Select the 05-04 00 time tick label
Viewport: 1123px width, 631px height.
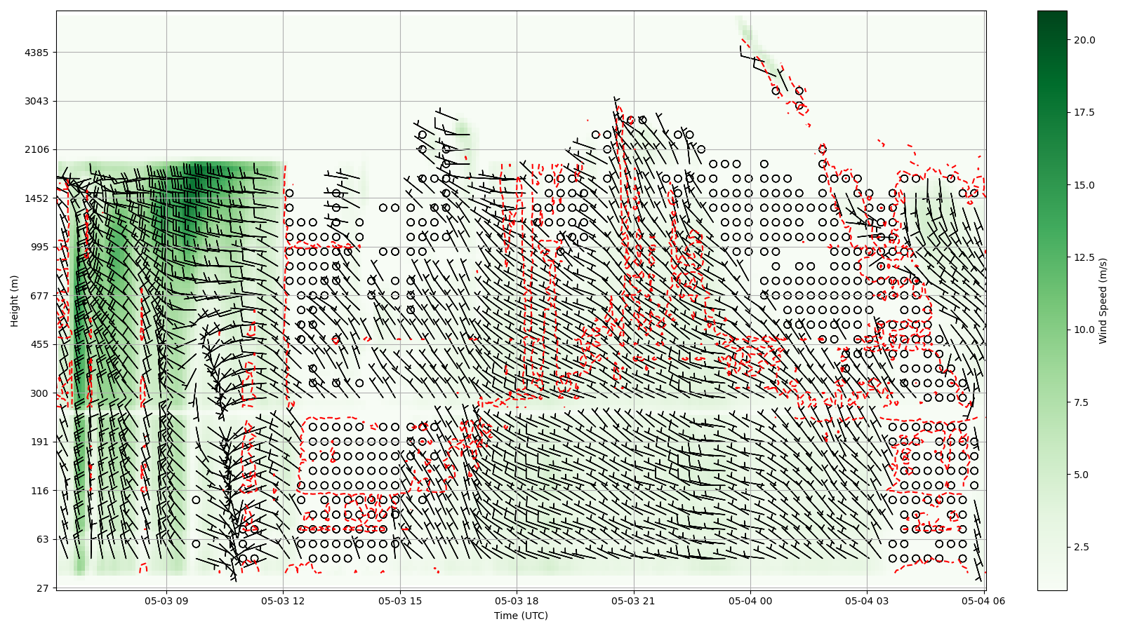(x=750, y=601)
